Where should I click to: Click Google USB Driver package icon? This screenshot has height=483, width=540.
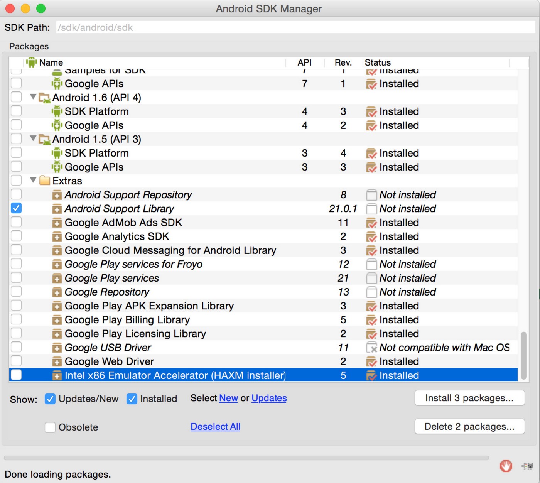click(57, 348)
